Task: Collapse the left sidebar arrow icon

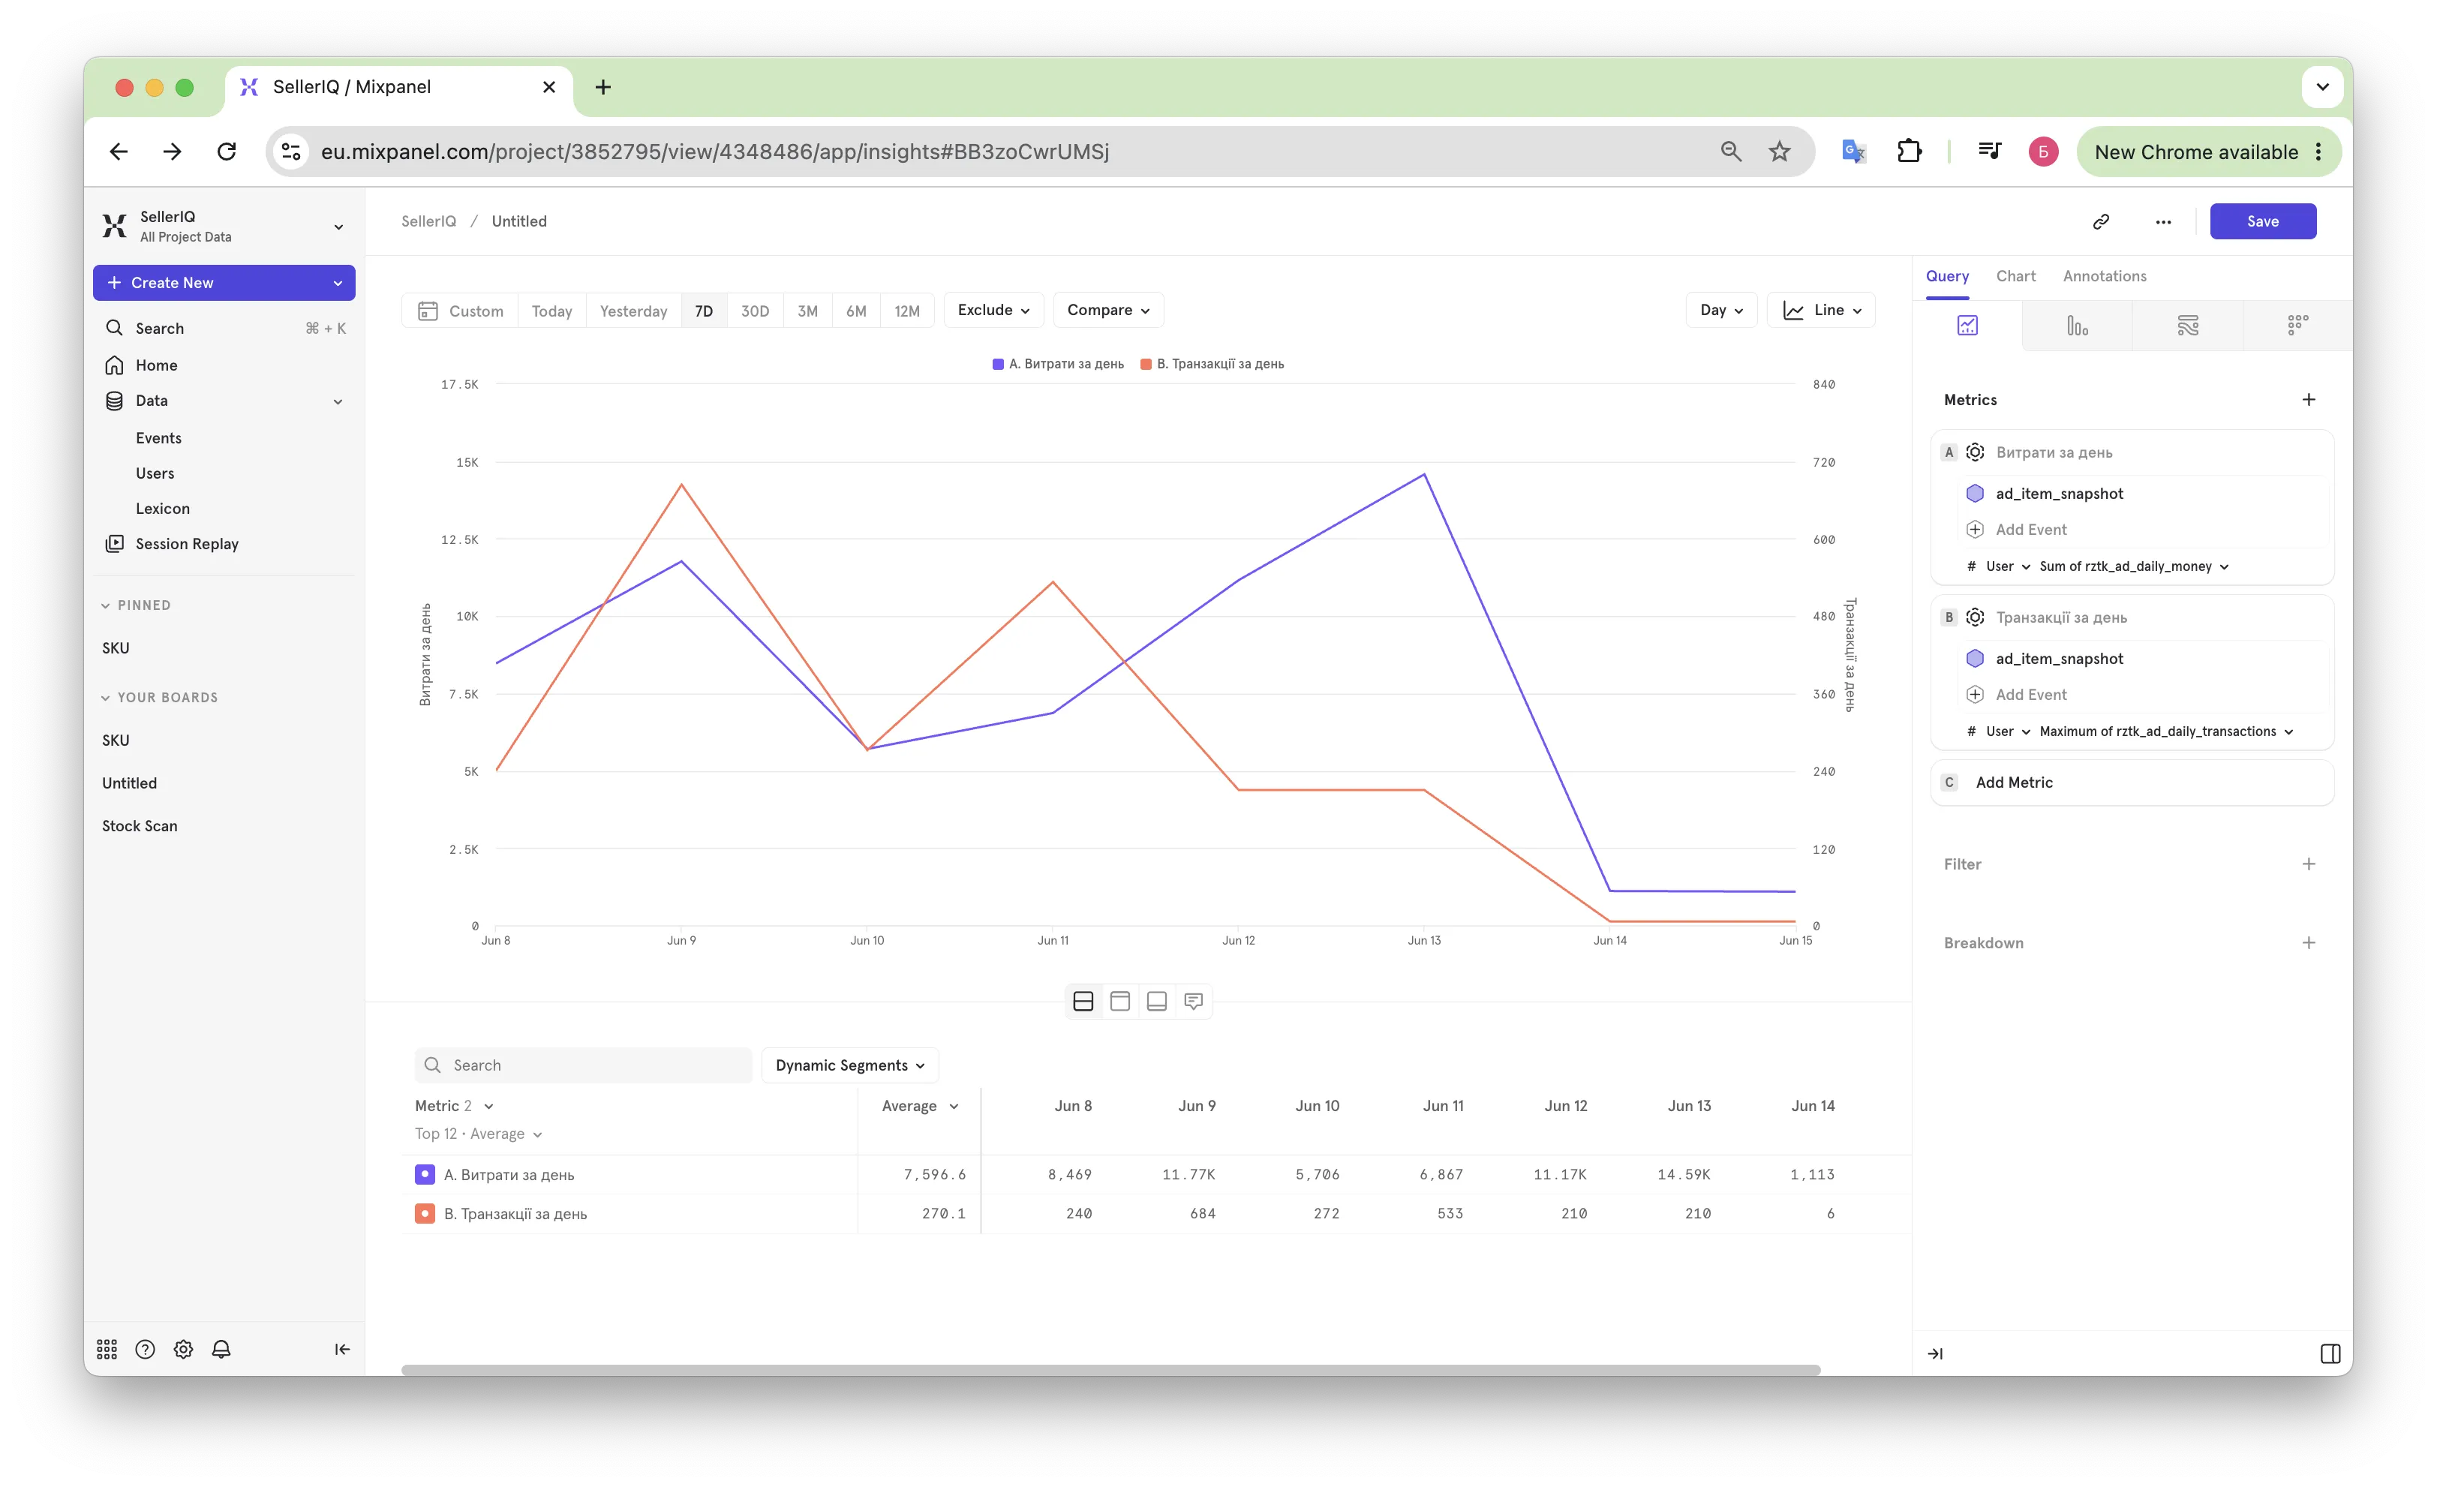Action: pos(342,1350)
